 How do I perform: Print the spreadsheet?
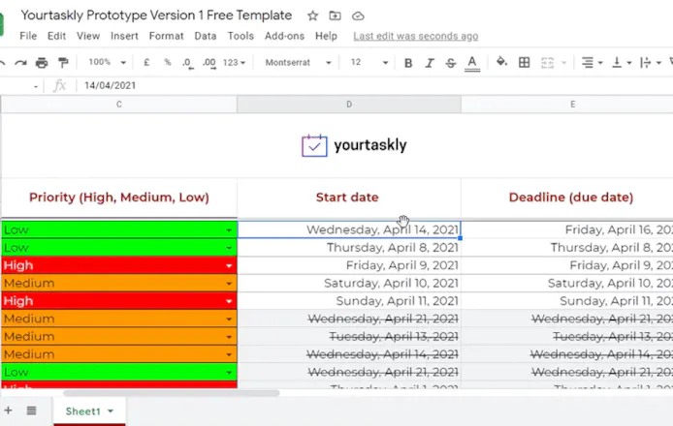(42, 63)
